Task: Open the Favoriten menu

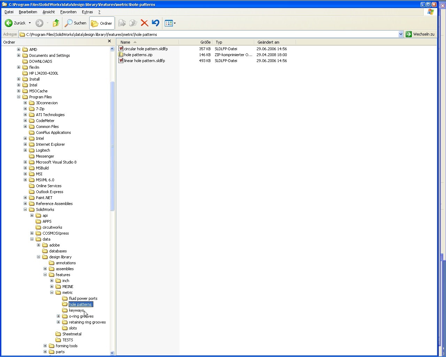Action: [68, 12]
